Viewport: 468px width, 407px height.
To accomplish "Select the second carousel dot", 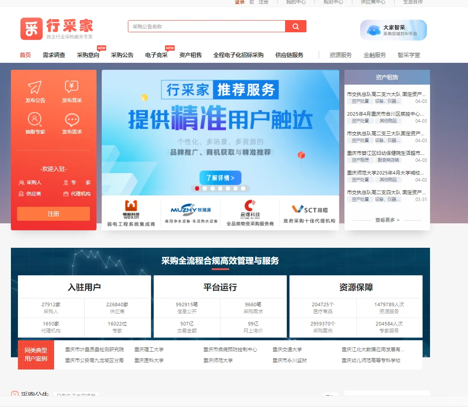I will (x=205, y=188).
